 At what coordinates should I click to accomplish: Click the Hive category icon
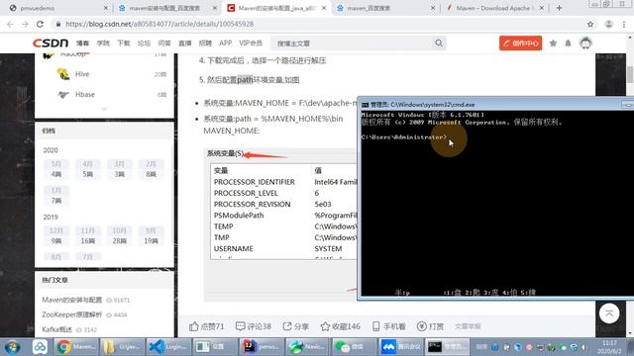coord(63,74)
